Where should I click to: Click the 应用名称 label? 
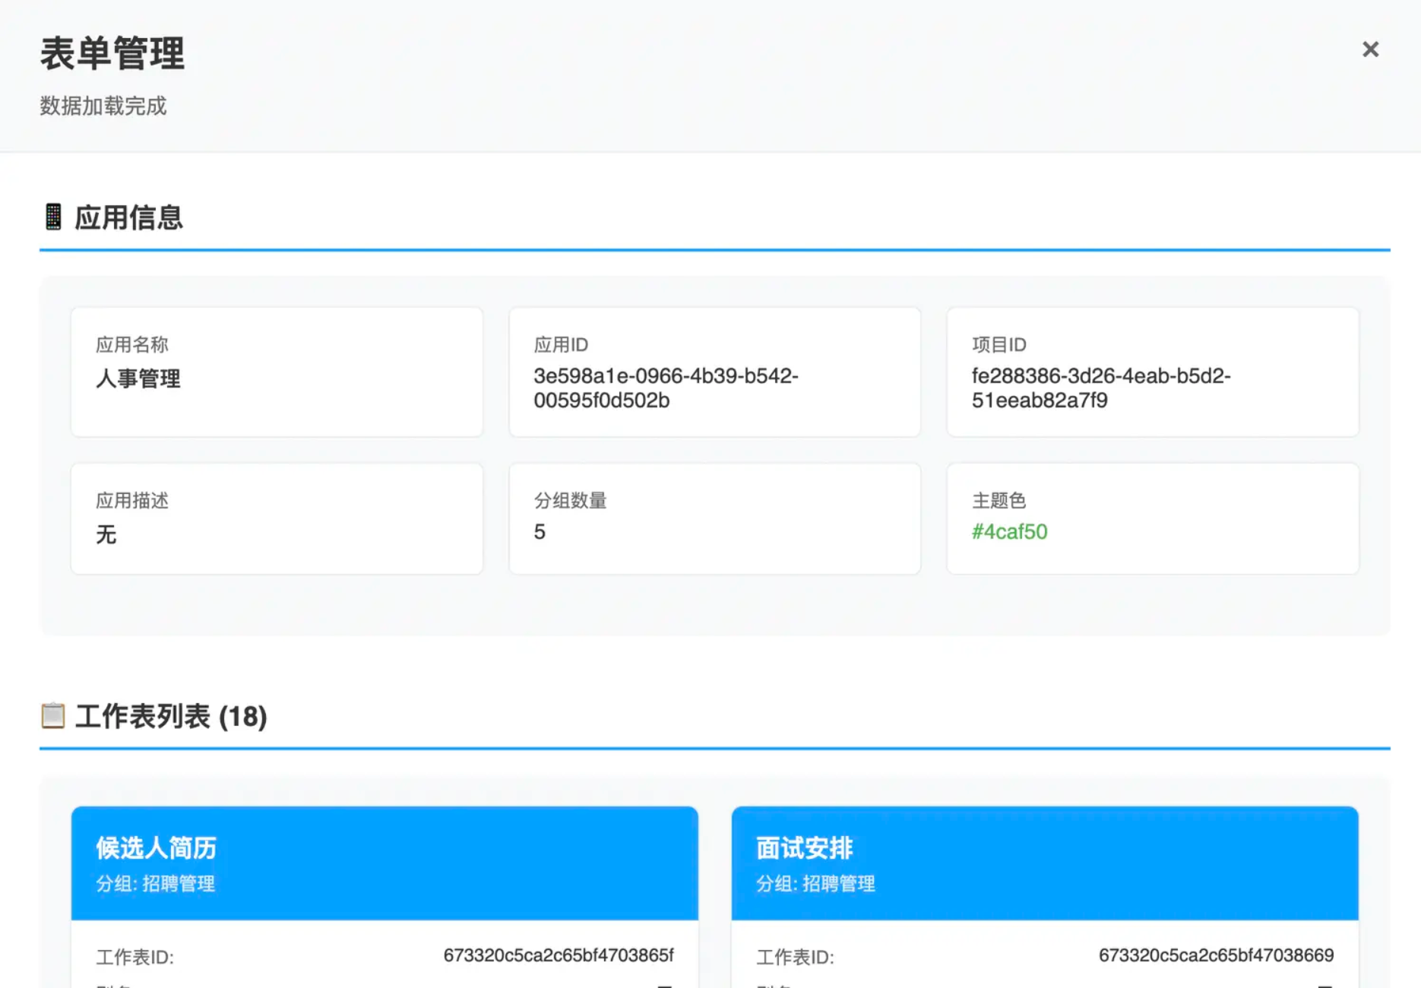tap(132, 345)
